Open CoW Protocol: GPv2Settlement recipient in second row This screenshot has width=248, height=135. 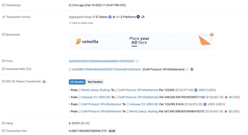tap(139, 97)
